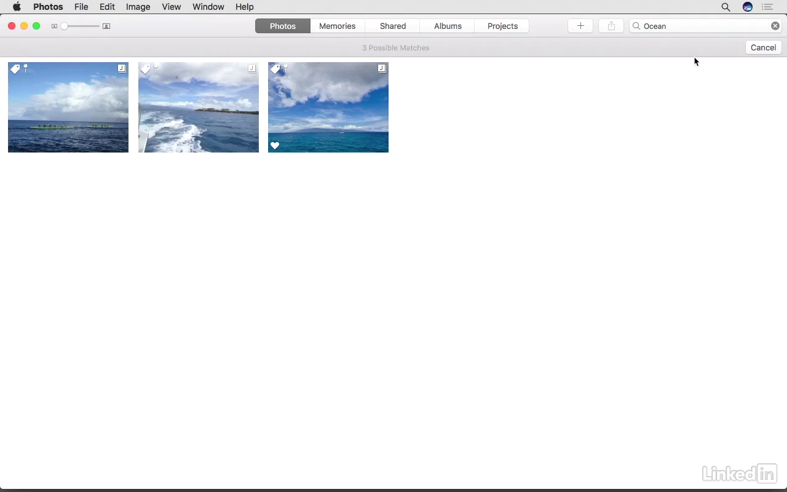Open the Apple menu

click(17, 7)
